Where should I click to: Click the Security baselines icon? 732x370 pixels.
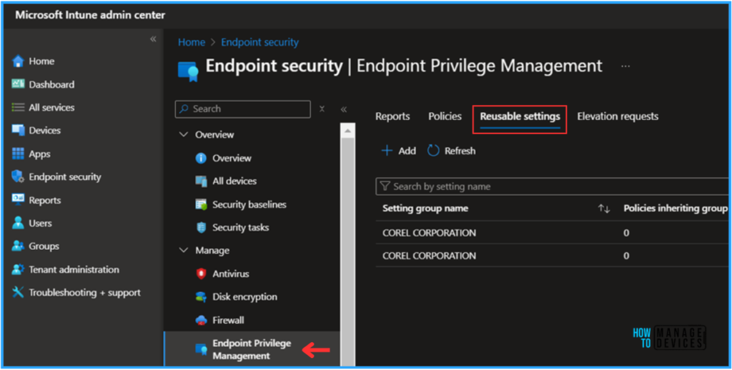coord(201,204)
